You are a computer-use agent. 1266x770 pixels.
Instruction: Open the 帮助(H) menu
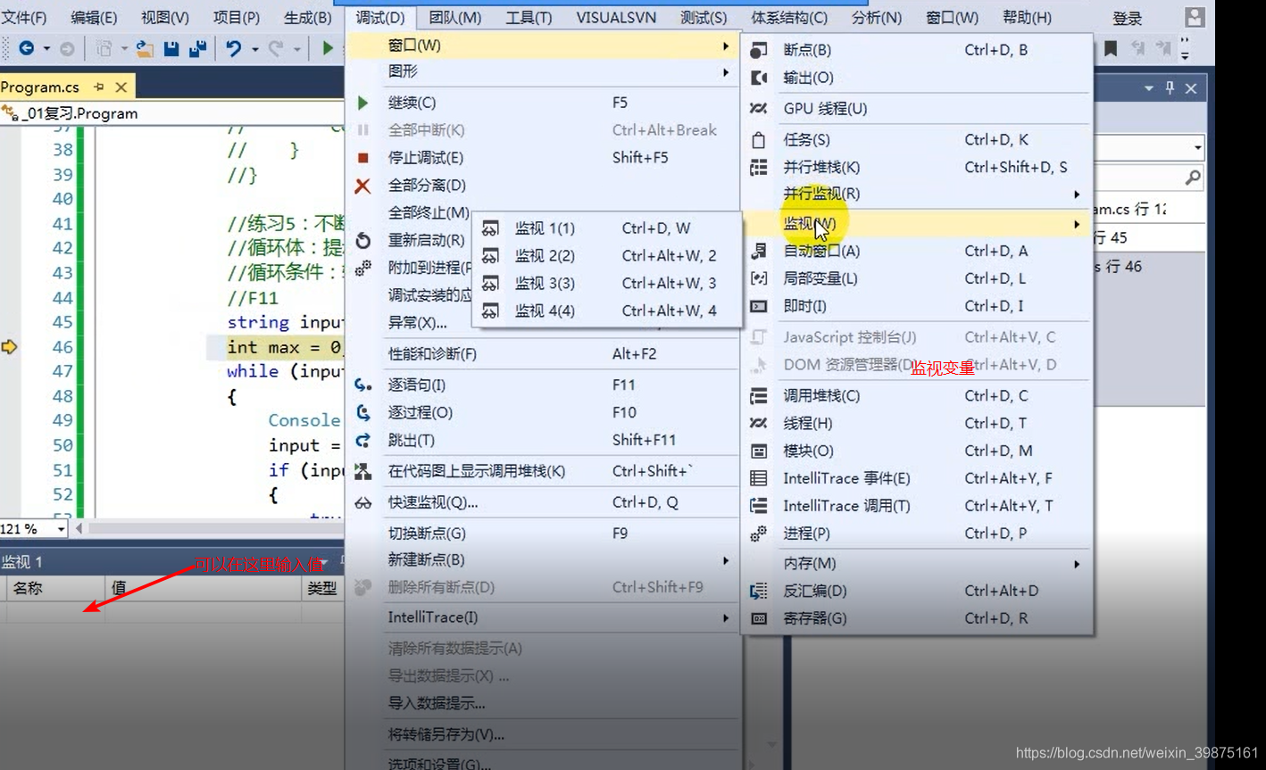coord(1027,18)
